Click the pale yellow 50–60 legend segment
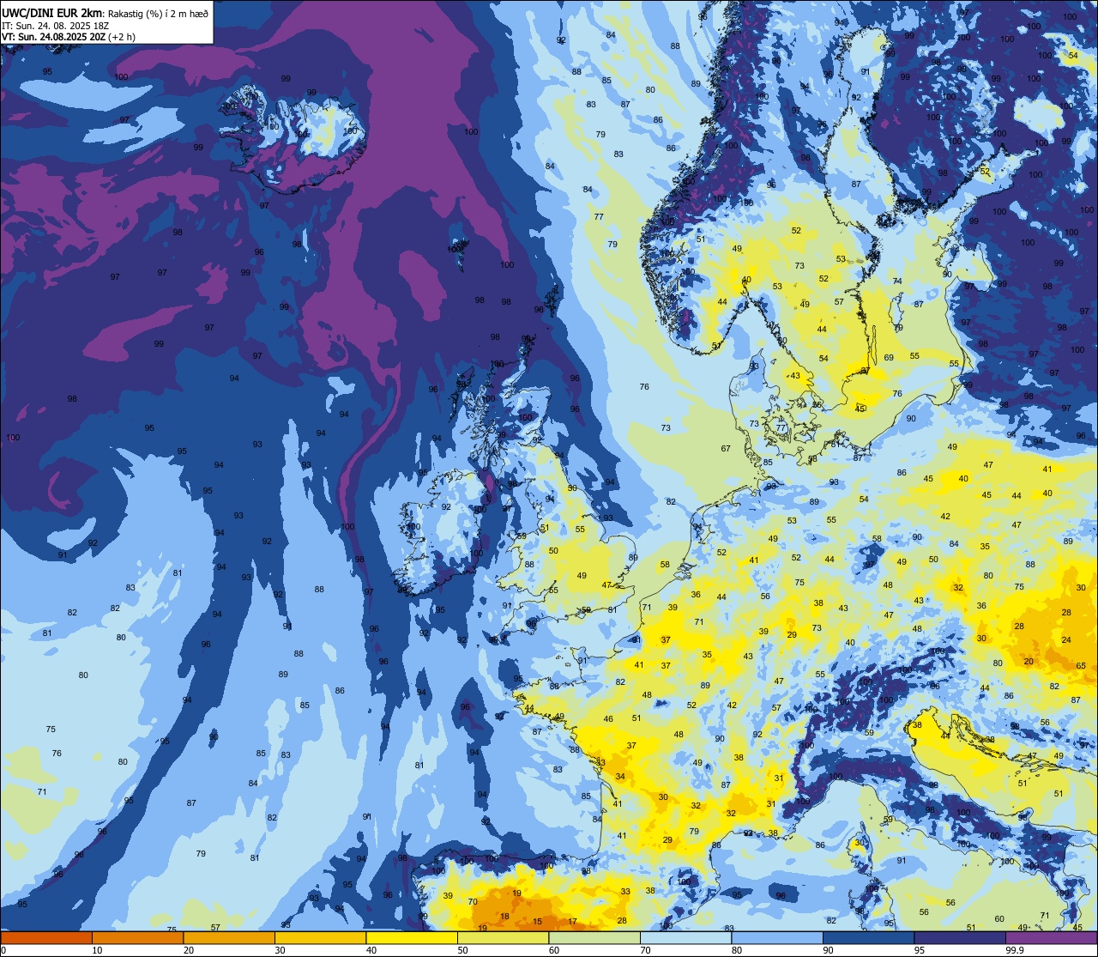Screen dimensions: 1098x957 [x=503, y=937]
